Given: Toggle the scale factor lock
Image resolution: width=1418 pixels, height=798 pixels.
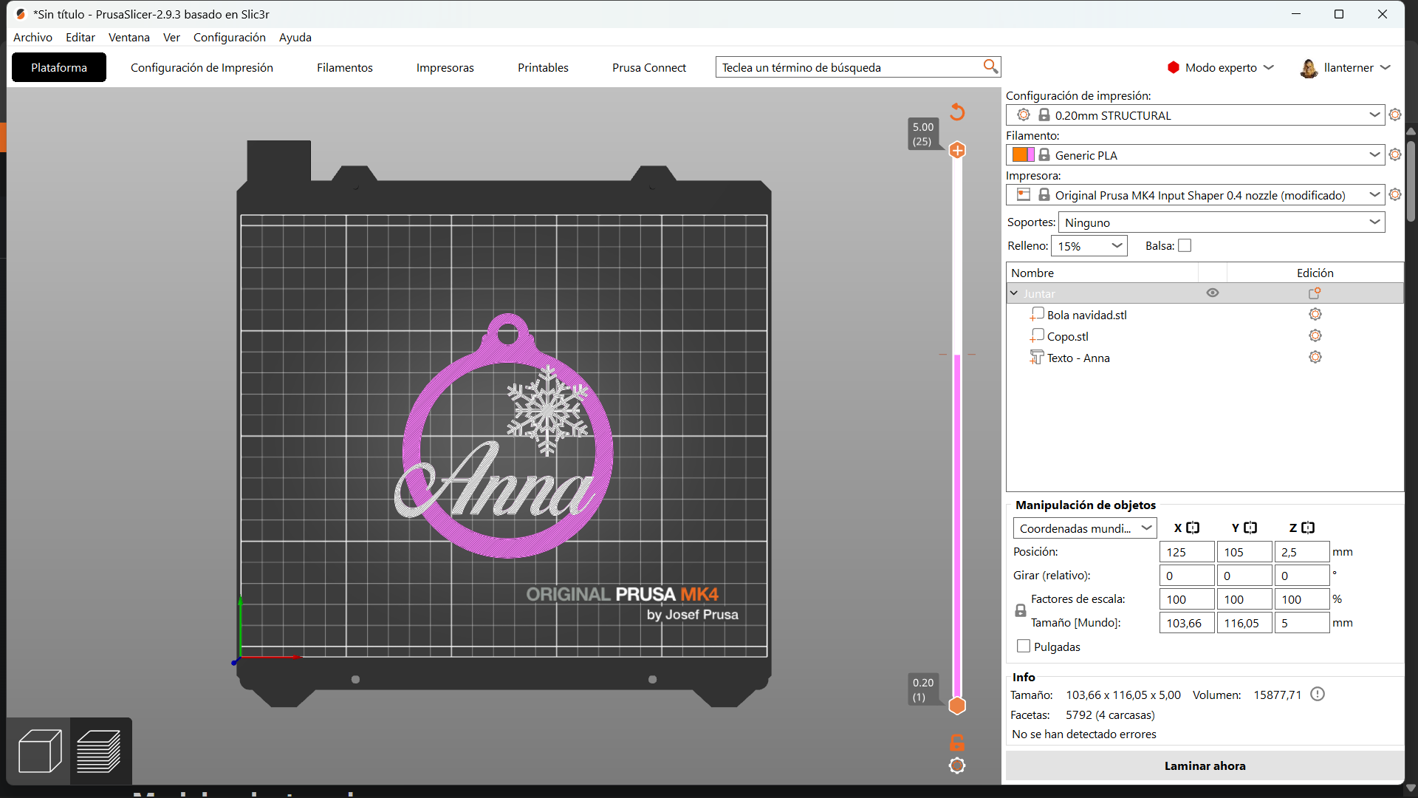Looking at the screenshot, I should point(1021,610).
